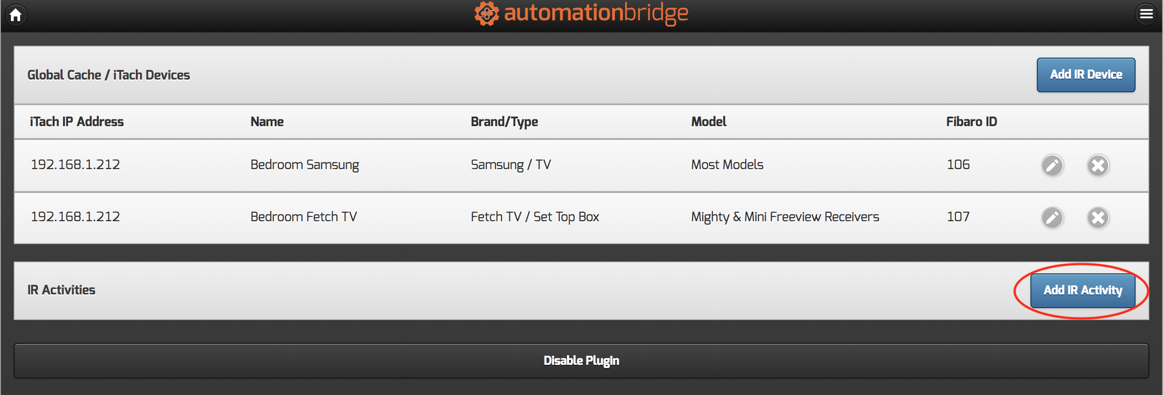Edit the Bedroom Samsung device

[x=1052, y=165]
